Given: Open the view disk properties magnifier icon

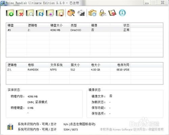Looking at the screenshot, I should (30, 13).
